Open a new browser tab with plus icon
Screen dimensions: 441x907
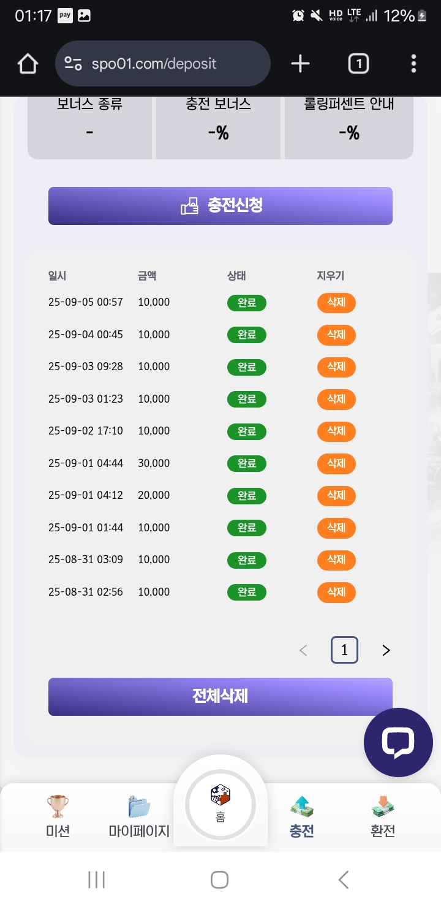tap(300, 64)
